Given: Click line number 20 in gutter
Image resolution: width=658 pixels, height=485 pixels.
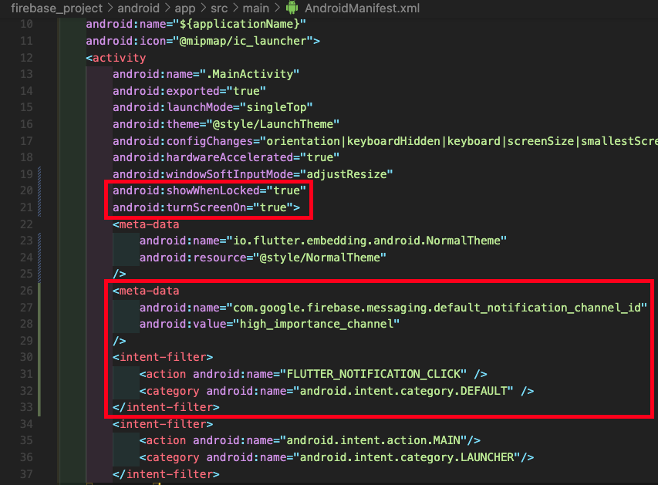Looking at the screenshot, I should pos(26,190).
